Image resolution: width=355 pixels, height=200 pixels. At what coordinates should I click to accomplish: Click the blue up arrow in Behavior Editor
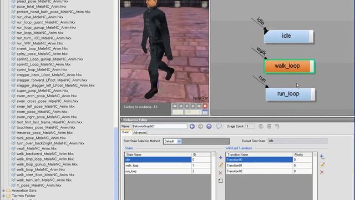click(209, 126)
